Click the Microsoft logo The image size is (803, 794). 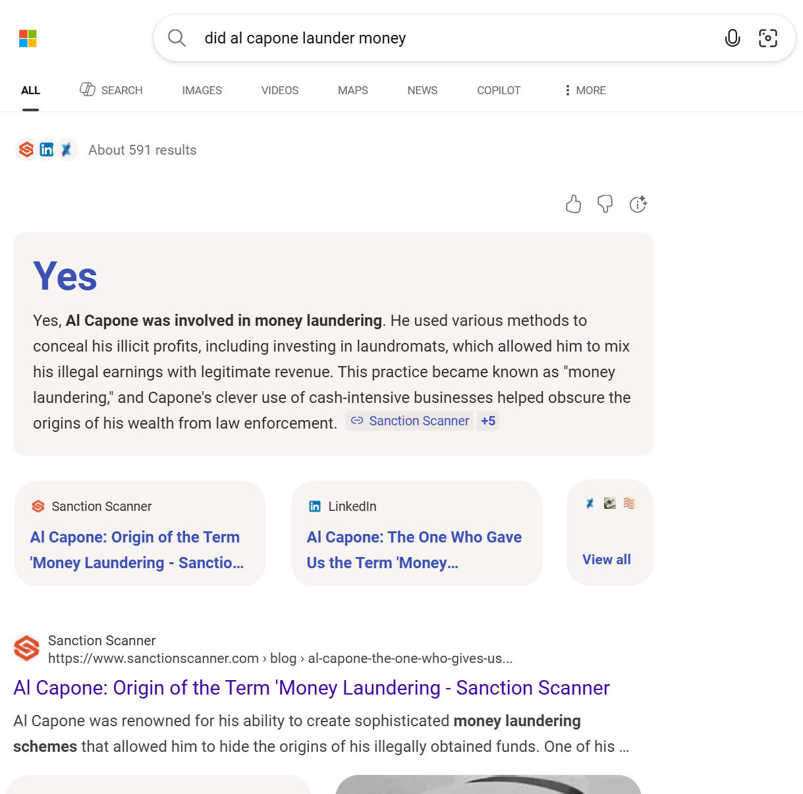tap(28, 38)
